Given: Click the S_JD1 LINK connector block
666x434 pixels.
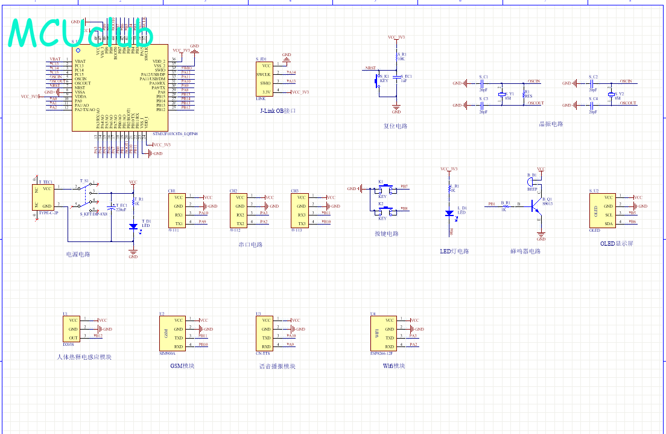Looking at the screenshot, I should pyautogui.click(x=264, y=79).
